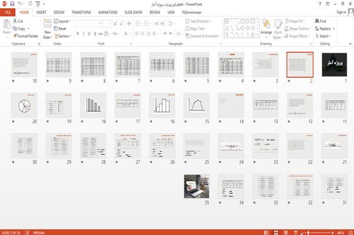
Task: Collapse the ribbon with the arrow
Action: [350, 44]
